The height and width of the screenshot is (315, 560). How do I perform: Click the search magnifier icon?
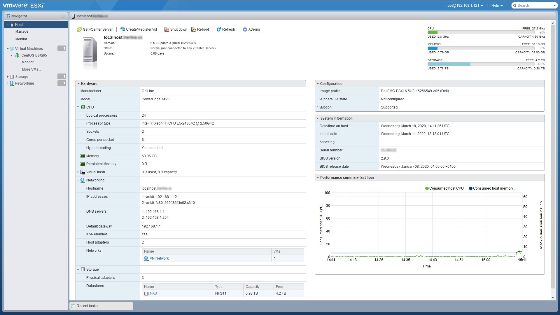point(515,6)
